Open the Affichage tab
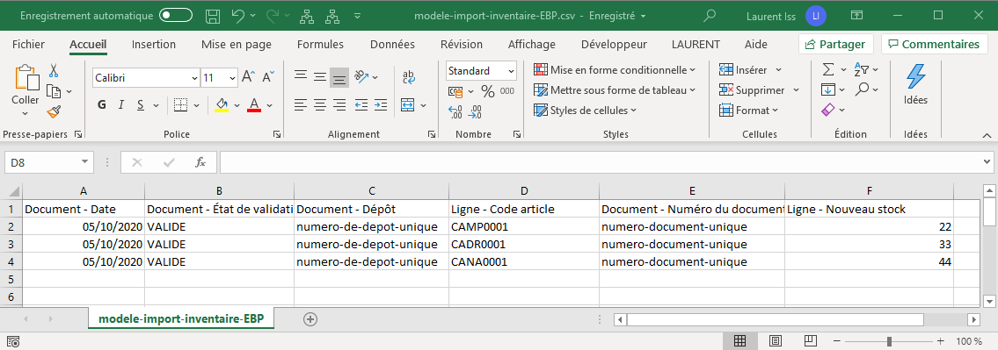Screen dimensions: 998x350 coord(531,45)
